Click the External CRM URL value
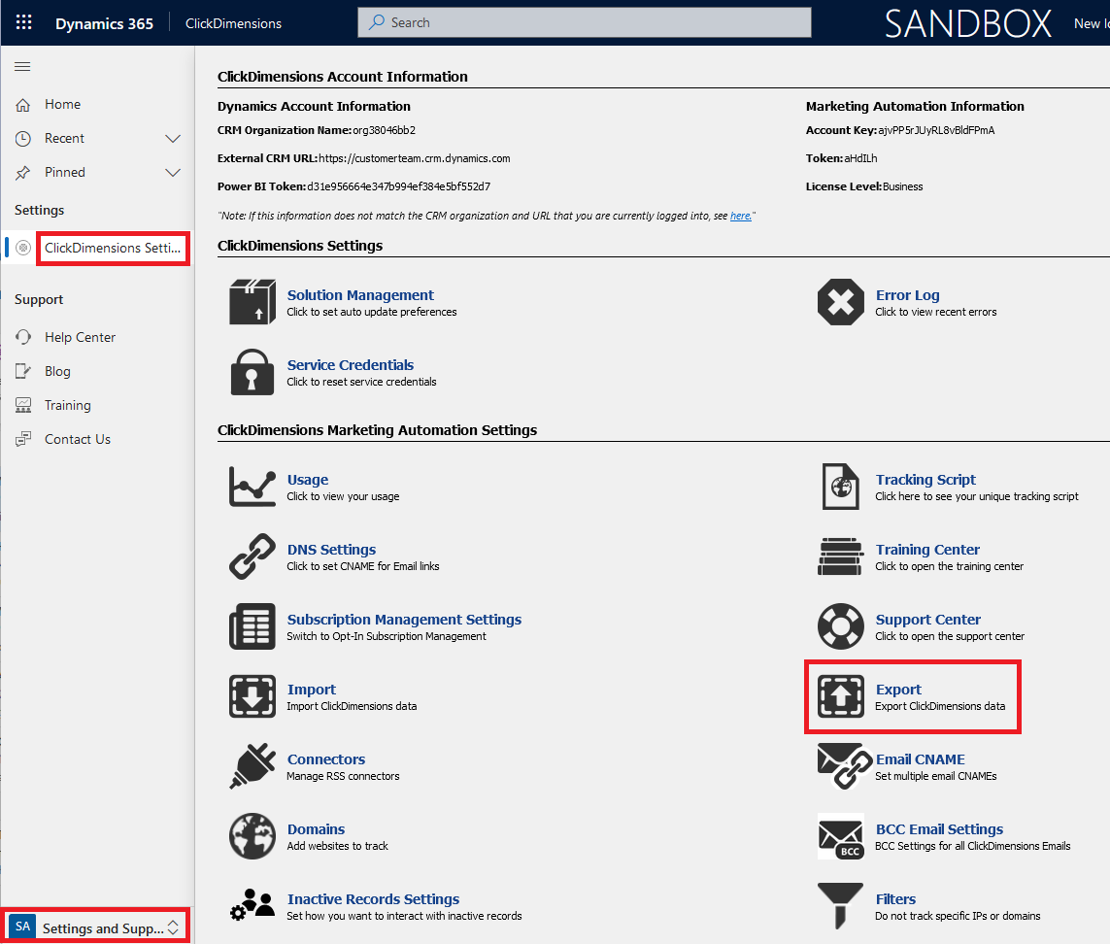 pos(414,158)
